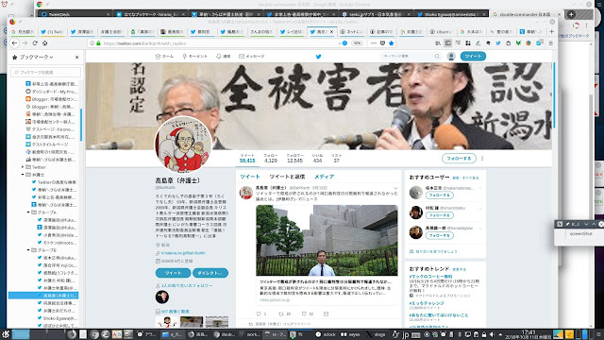604x340 pixels.
Task: Open a new Firefox tab with plus
Action: pos(551,31)
